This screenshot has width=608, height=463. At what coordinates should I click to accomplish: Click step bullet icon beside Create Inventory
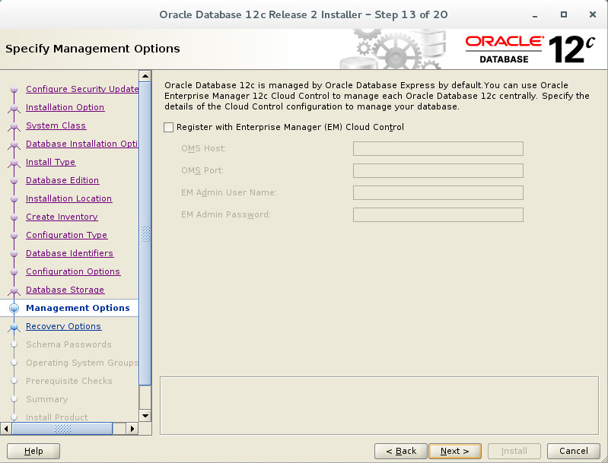tap(14, 217)
